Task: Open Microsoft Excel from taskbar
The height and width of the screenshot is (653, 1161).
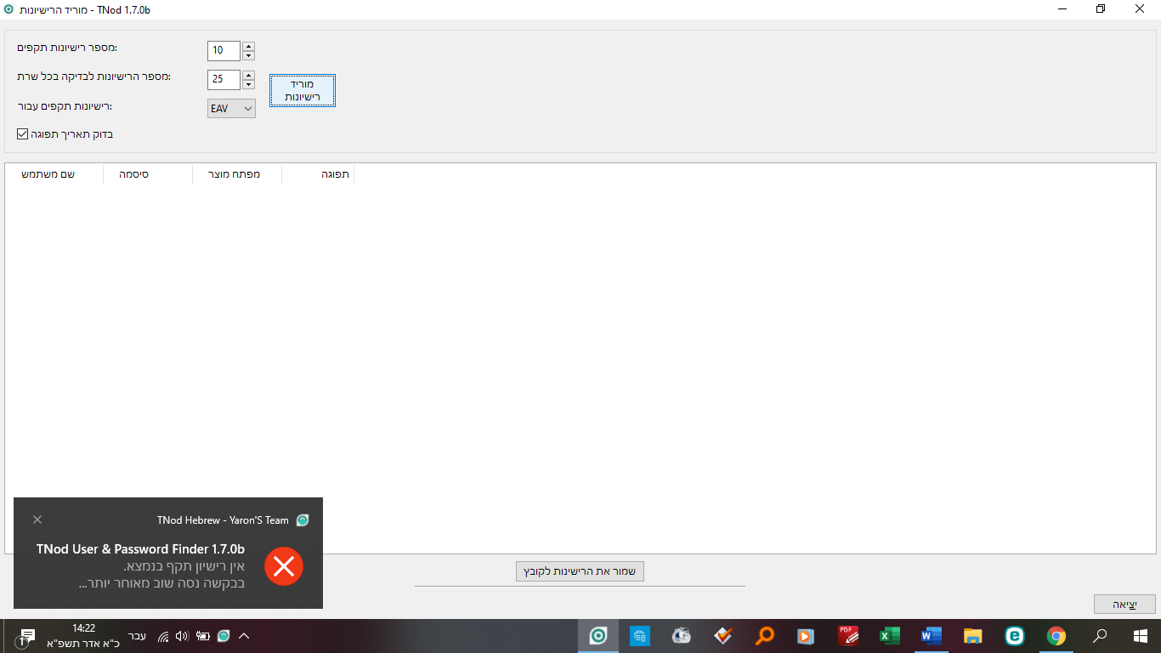Action: tap(890, 636)
